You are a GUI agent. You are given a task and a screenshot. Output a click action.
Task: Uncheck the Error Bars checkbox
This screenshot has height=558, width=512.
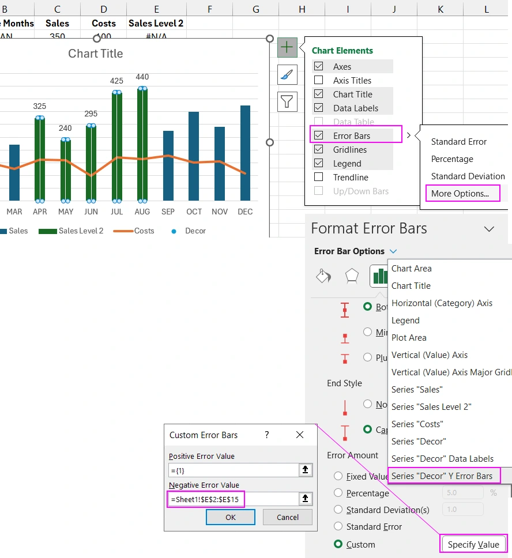[x=319, y=135]
